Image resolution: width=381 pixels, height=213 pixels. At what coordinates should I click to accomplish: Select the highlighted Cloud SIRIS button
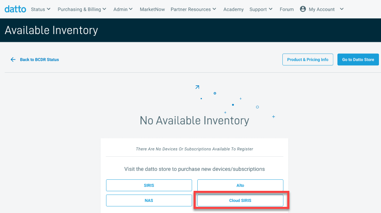pos(240,200)
